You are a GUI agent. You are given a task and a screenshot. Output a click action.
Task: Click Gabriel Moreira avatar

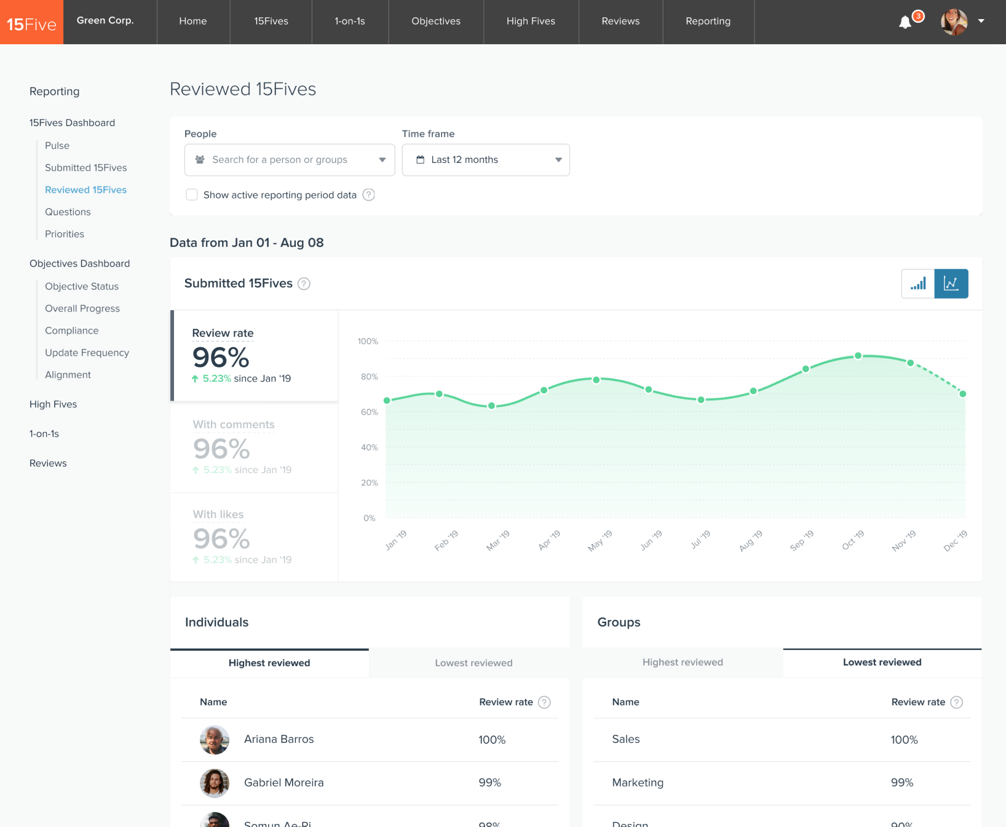215,783
